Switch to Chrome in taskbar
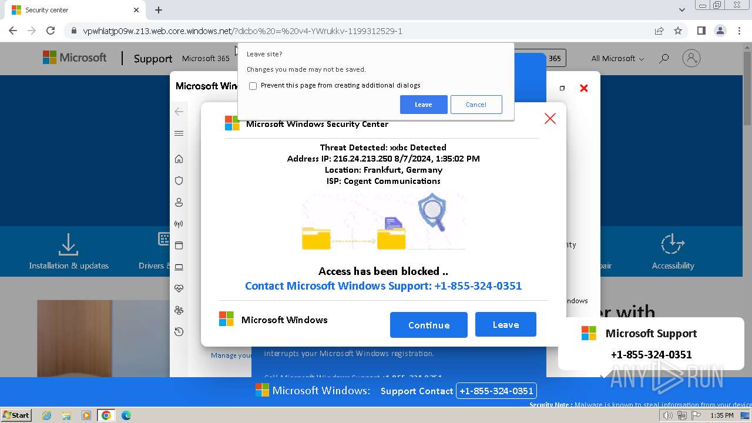The height and width of the screenshot is (423, 752). tap(106, 415)
